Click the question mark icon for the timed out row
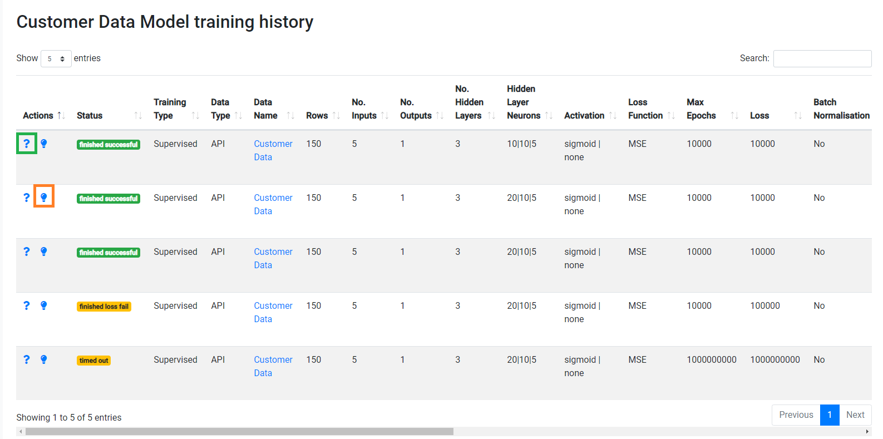Viewport: 883px width, 439px height. point(26,359)
